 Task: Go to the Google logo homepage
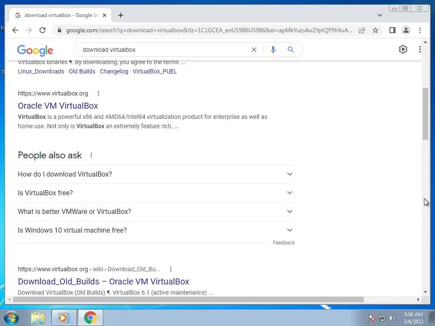coord(35,50)
